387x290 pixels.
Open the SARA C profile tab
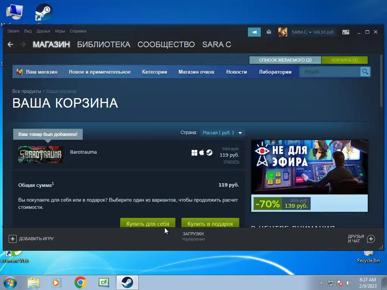pyautogui.click(x=217, y=45)
